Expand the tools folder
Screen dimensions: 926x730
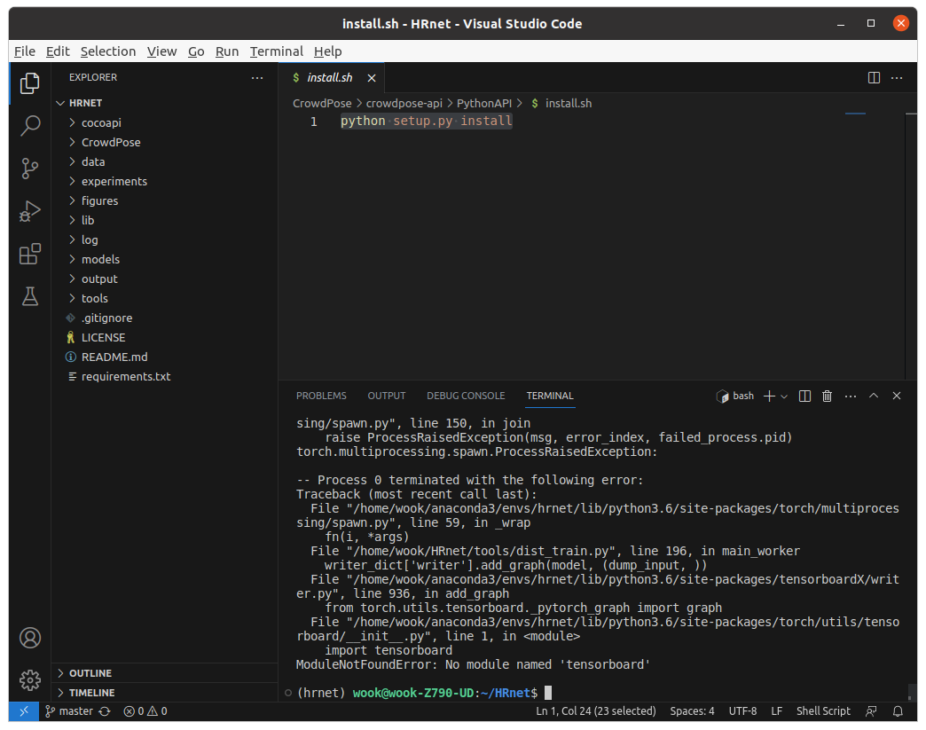click(164, 298)
